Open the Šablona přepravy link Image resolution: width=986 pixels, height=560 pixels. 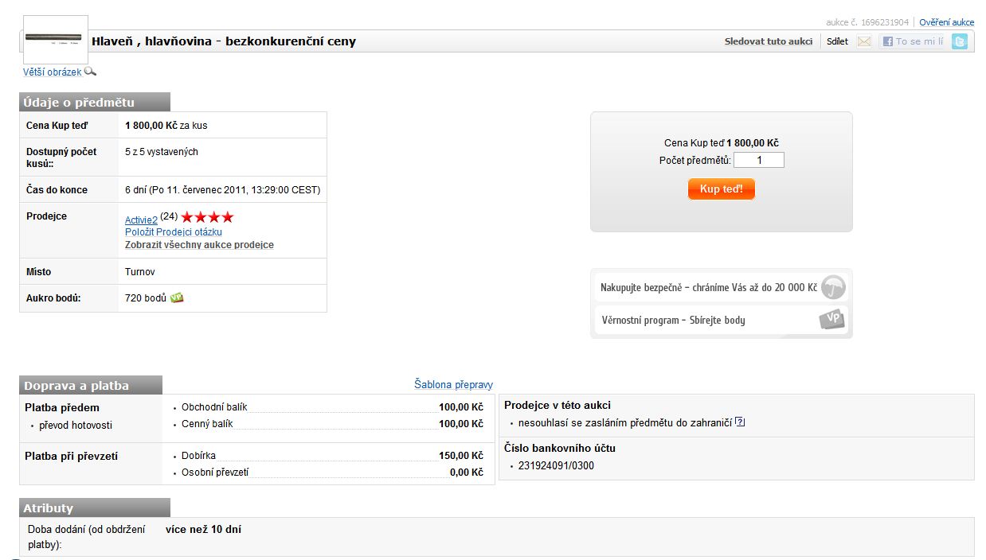click(453, 385)
